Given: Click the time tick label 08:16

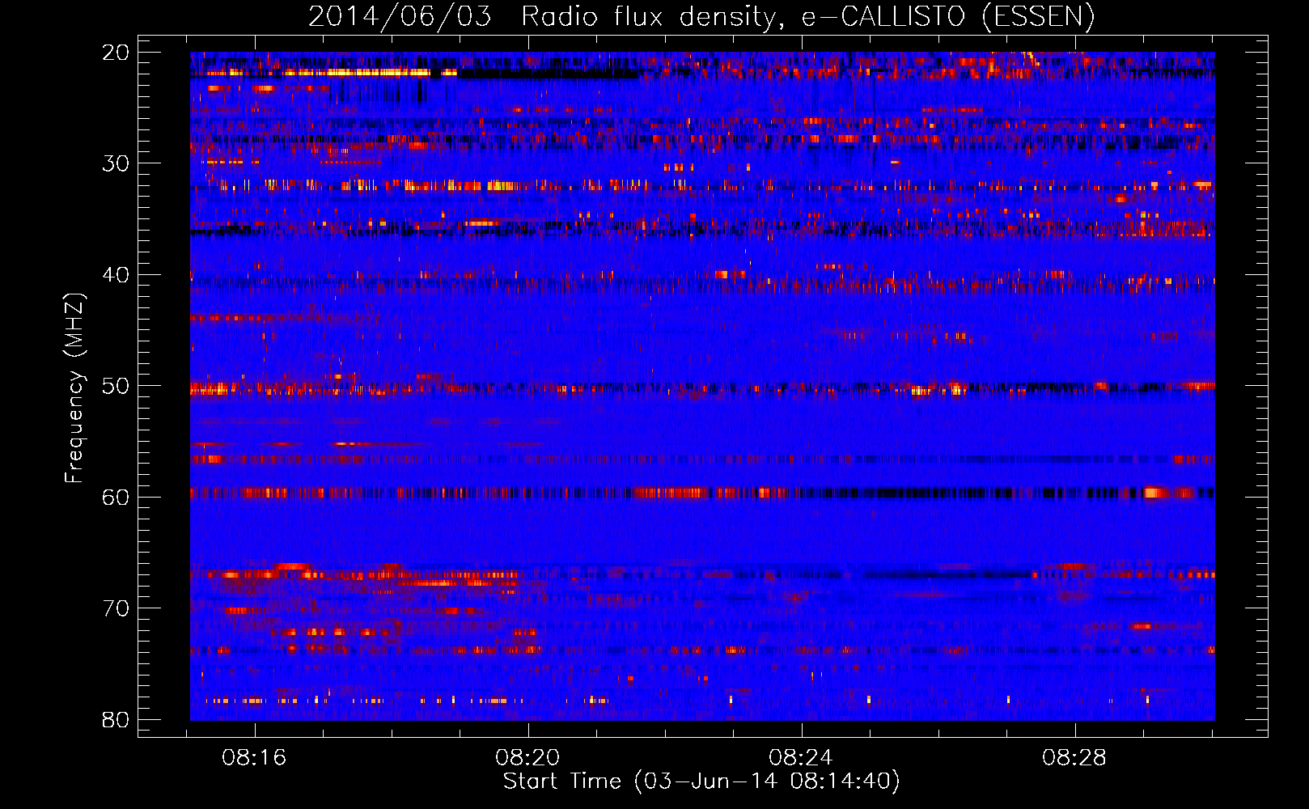Looking at the screenshot, I should coord(255,758).
